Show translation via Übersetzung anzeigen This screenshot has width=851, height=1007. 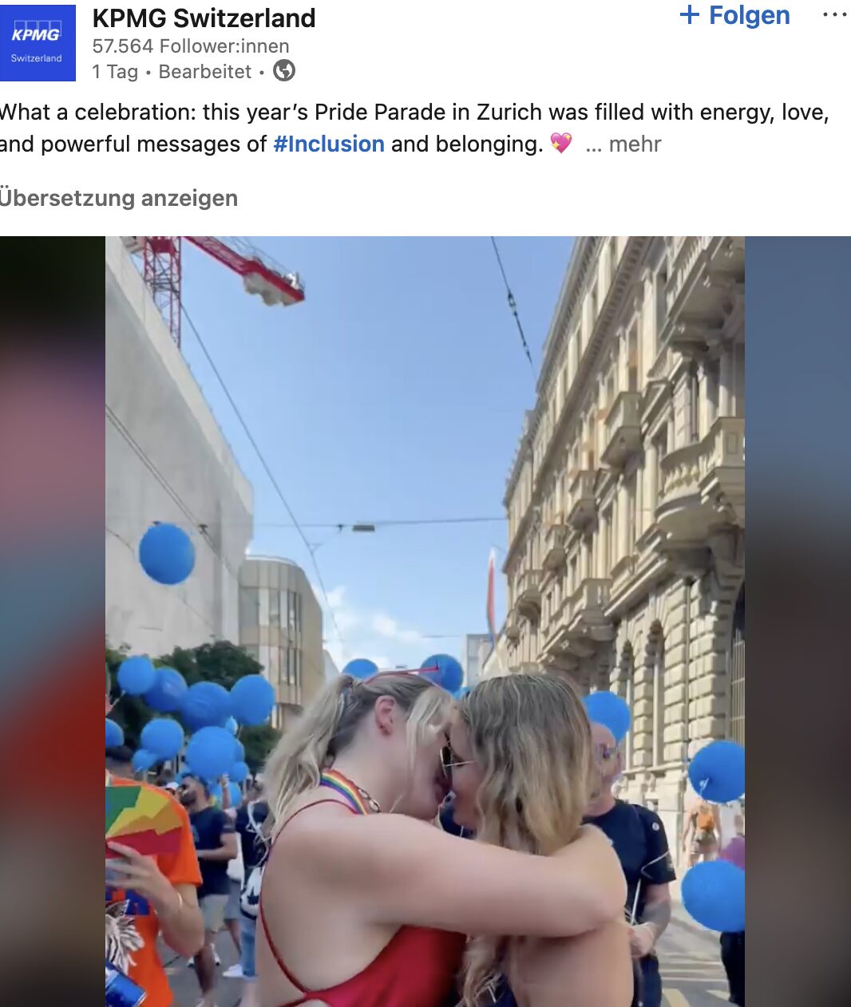[119, 198]
